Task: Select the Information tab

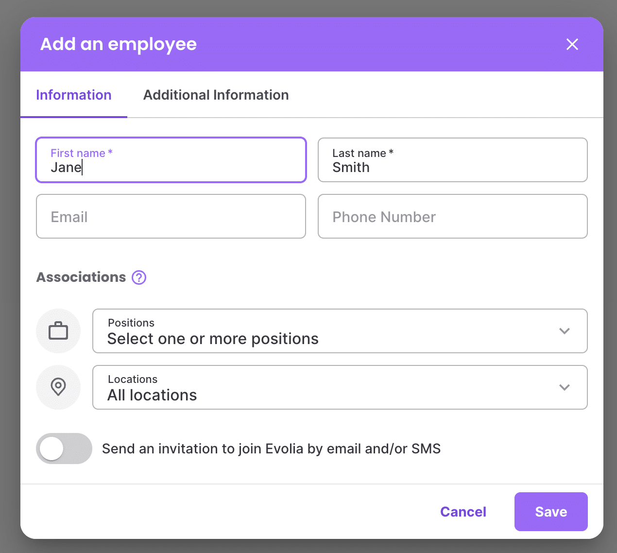Action: click(x=73, y=95)
